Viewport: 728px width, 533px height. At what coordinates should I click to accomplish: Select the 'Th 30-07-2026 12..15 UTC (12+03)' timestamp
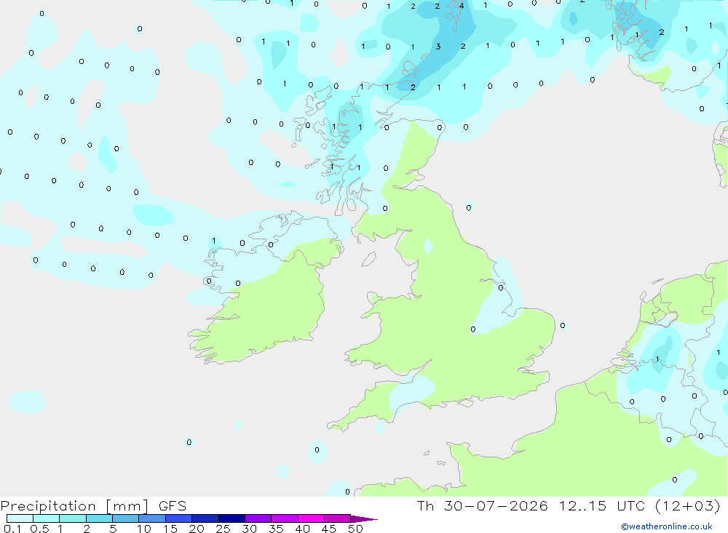(569, 505)
